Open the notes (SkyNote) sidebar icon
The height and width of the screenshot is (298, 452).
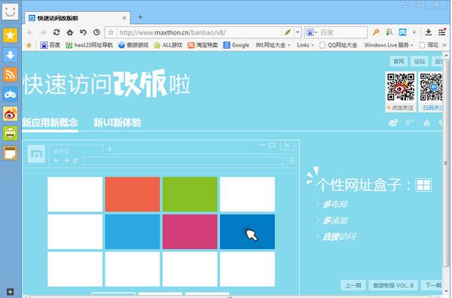[10, 153]
